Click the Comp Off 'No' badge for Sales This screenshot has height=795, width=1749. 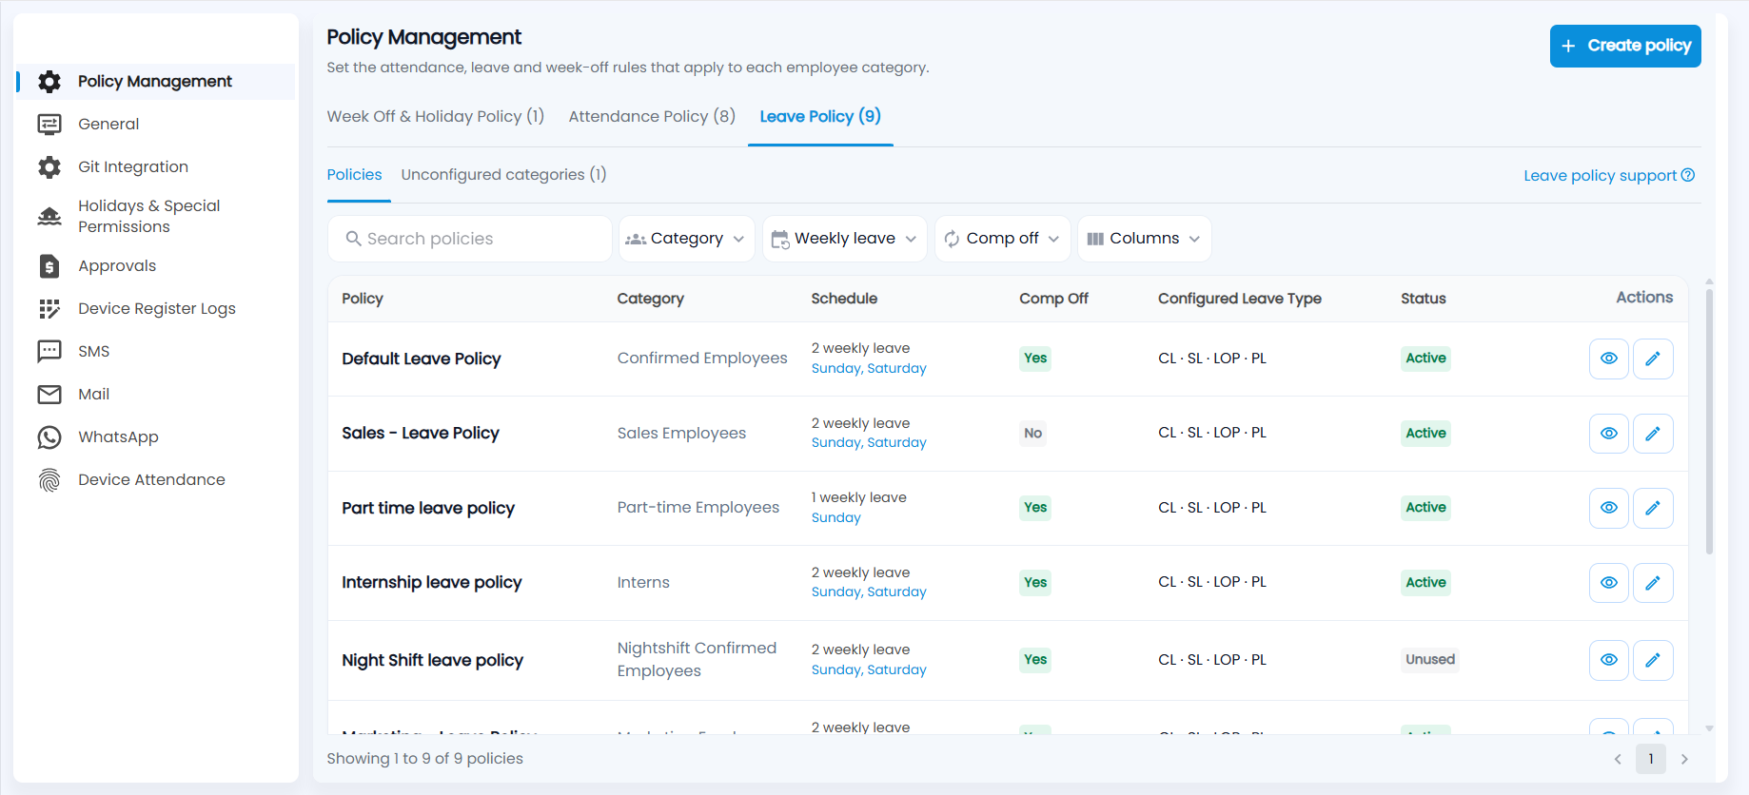click(x=1032, y=434)
